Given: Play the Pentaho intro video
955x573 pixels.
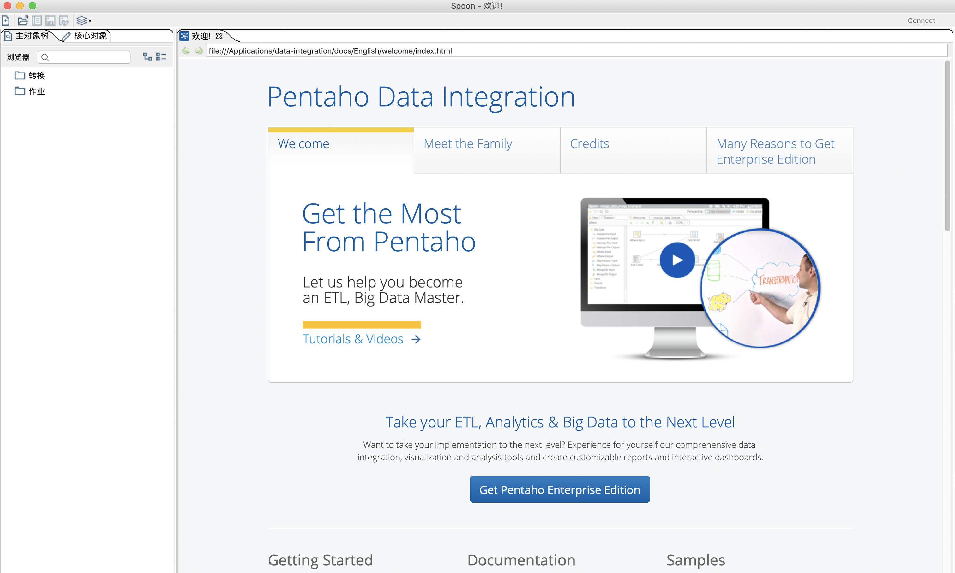Looking at the screenshot, I should [677, 260].
